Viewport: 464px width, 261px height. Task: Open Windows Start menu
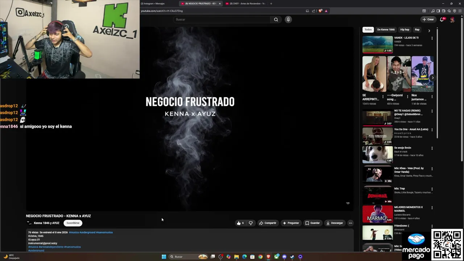pos(164,257)
